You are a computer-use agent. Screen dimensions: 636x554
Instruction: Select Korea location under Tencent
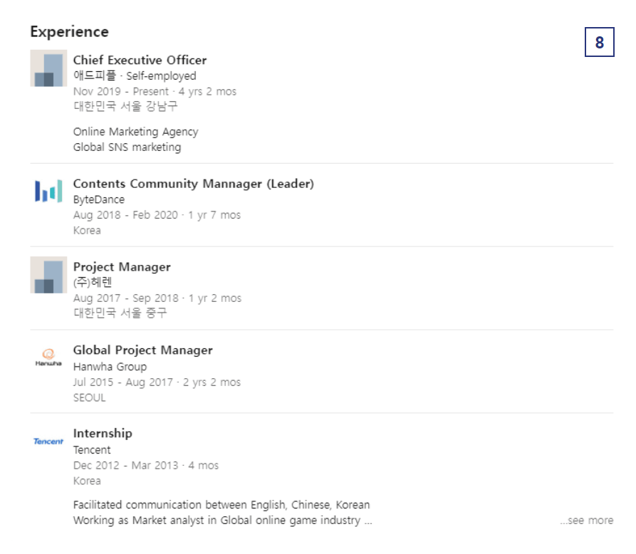coord(87,481)
